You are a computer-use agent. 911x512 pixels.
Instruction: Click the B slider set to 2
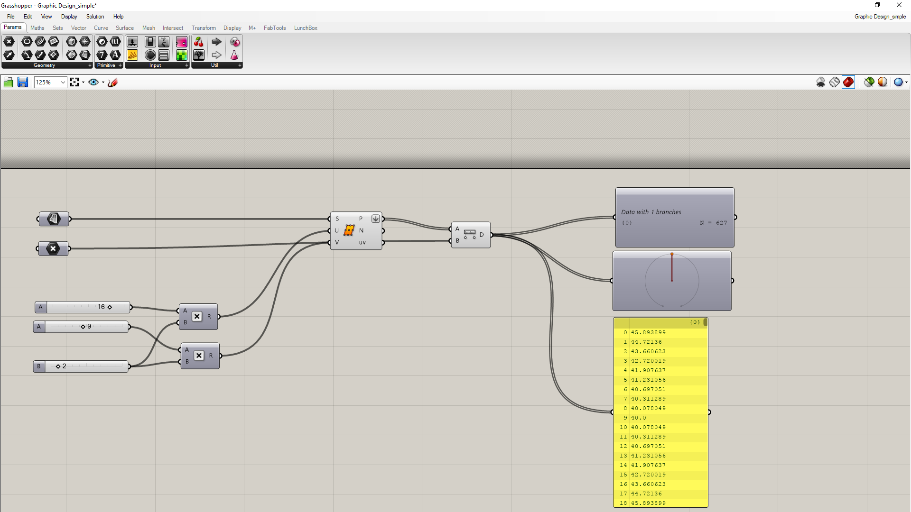point(81,366)
